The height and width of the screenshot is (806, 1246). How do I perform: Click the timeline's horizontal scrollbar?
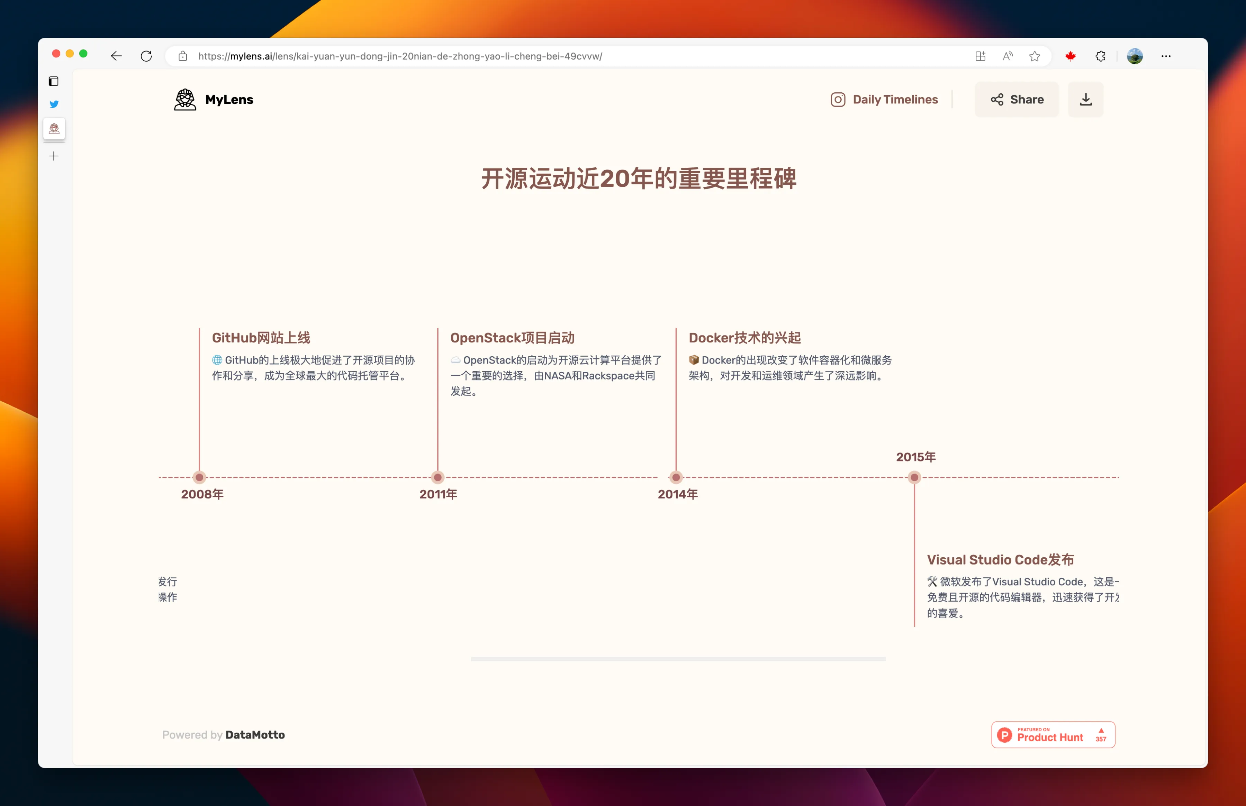[678, 659]
